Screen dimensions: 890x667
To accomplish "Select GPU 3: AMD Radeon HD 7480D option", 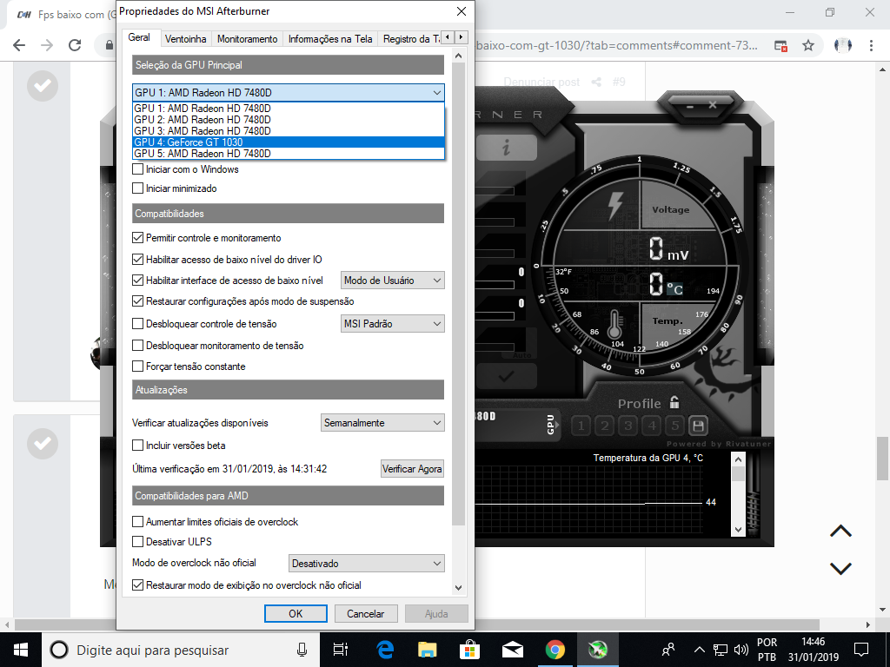I will coord(289,131).
